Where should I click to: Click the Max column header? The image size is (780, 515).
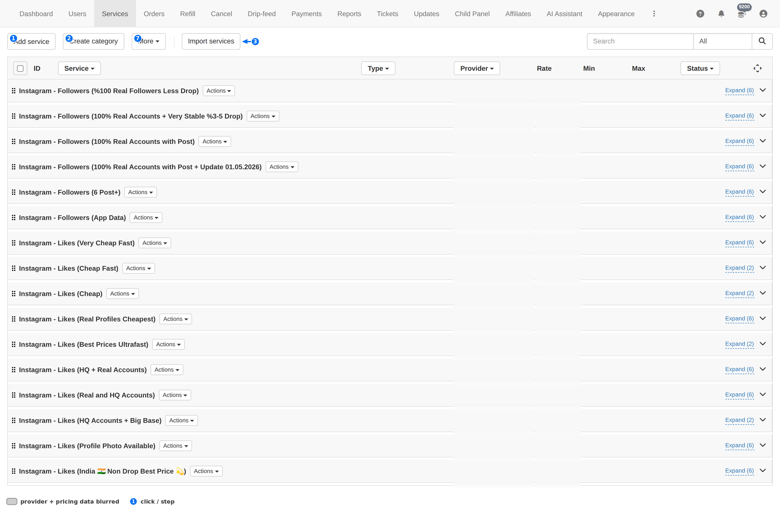click(x=638, y=68)
